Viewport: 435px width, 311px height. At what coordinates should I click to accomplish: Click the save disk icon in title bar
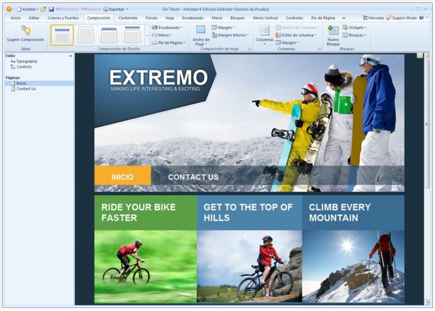(x=52, y=9)
